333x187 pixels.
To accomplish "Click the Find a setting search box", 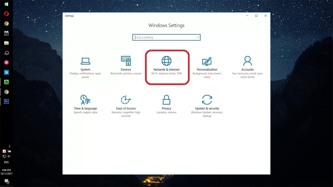I will (166, 37).
